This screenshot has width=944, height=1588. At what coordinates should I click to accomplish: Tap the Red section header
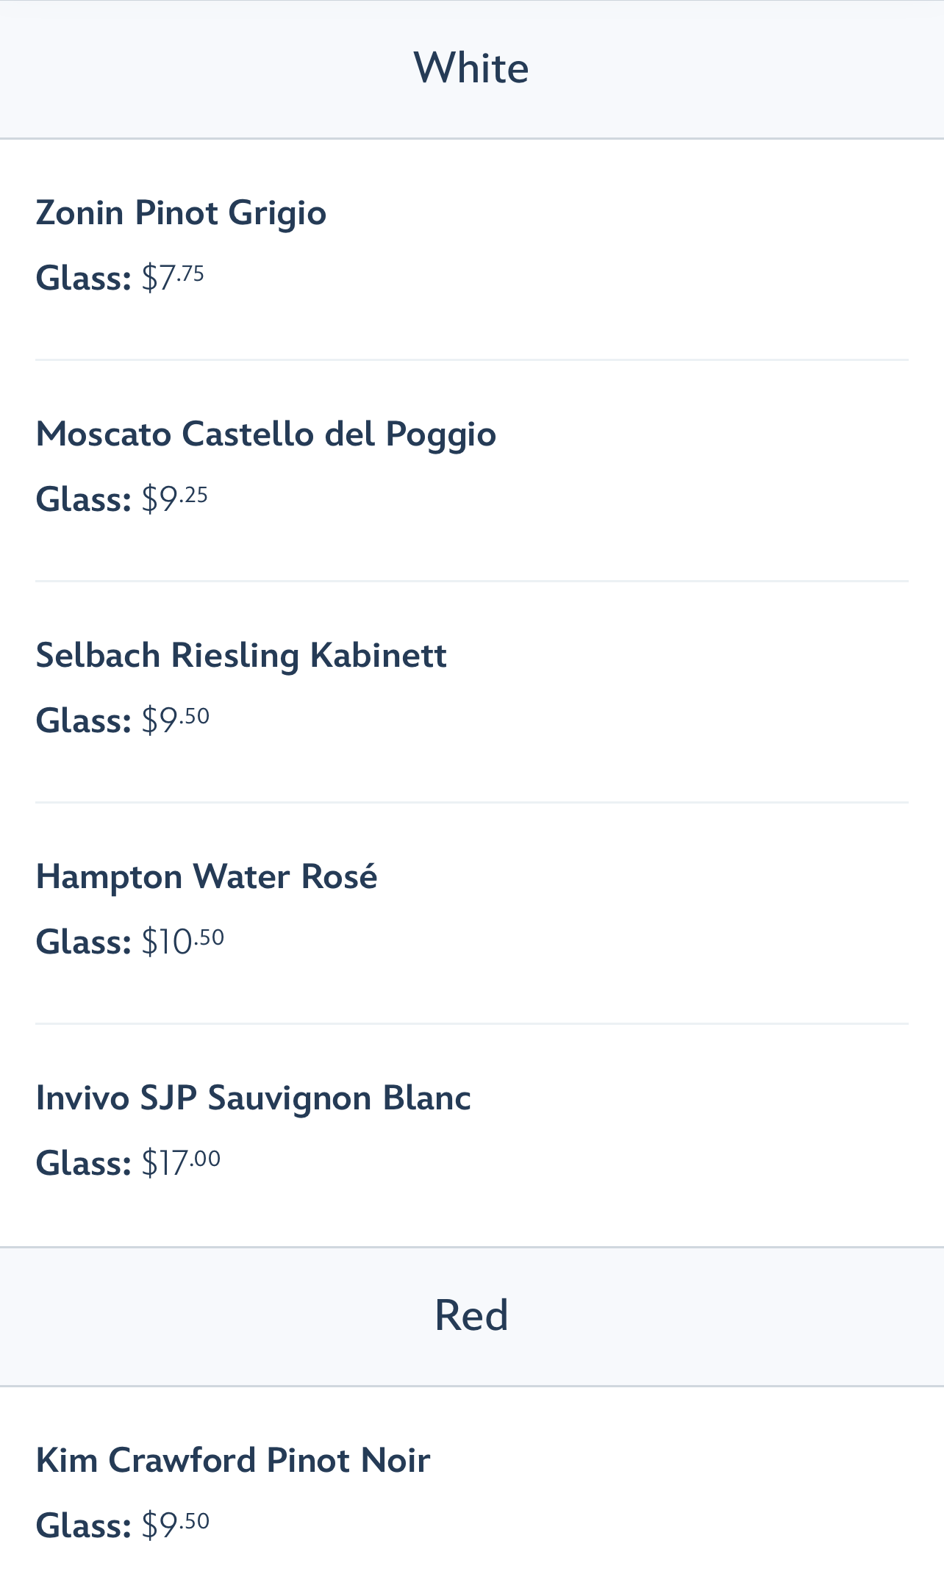pyautogui.click(x=471, y=1315)
